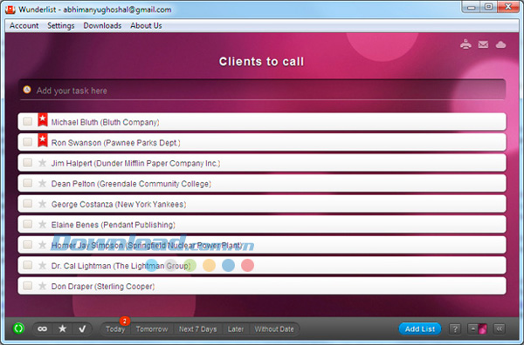
Task: Select 'Jim Halpert (Dunder Mifflin Paper Company Inc.)' text
Action: pyautogui.click(x=135, y=163)
